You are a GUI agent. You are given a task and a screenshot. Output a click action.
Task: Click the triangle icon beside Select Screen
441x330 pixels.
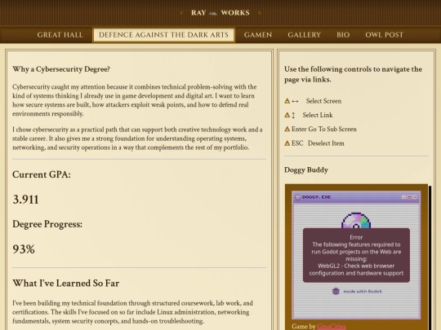coord(287,101)
